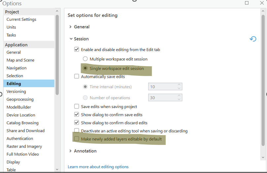Increase the Number of operations value
The width and height of the screenshot is (267, 173).
(x=179, y=96)
